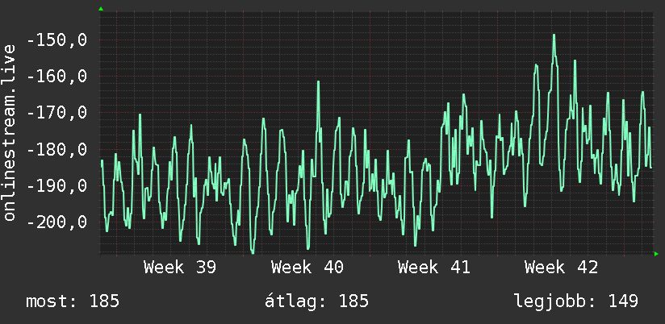Click the green arrow atop the y-axis

[101, 9]
